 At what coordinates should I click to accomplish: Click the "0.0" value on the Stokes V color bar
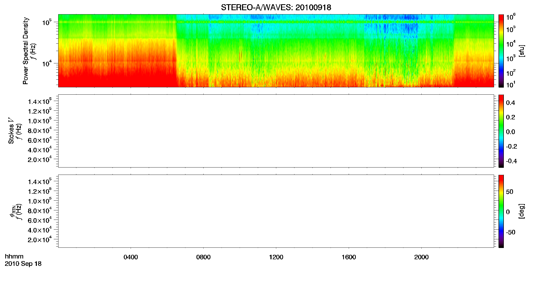(x=510, y=132)
